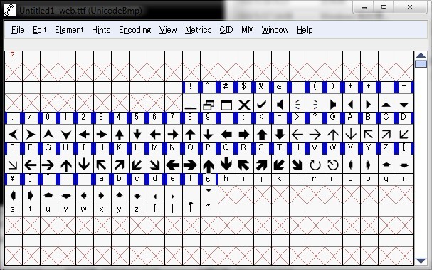Select the glyph cell under the 's' label

coord(13,225)
